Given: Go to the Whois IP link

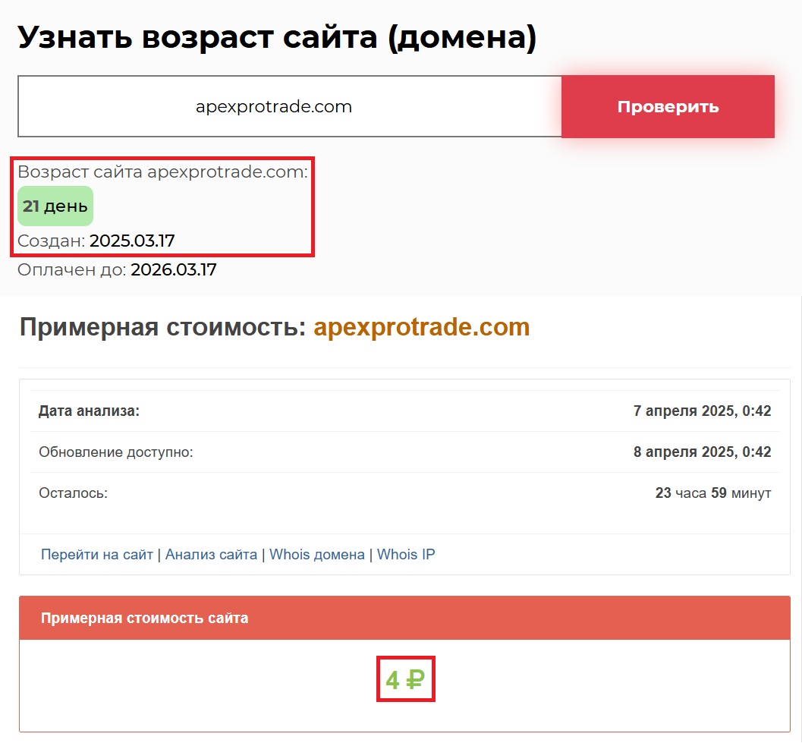Looking at the screenshot, I should tap(406, 555).
